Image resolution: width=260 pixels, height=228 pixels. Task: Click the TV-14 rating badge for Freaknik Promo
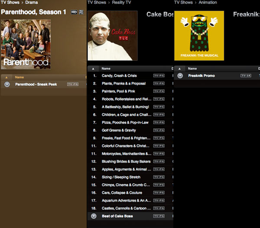coord(246,75)
